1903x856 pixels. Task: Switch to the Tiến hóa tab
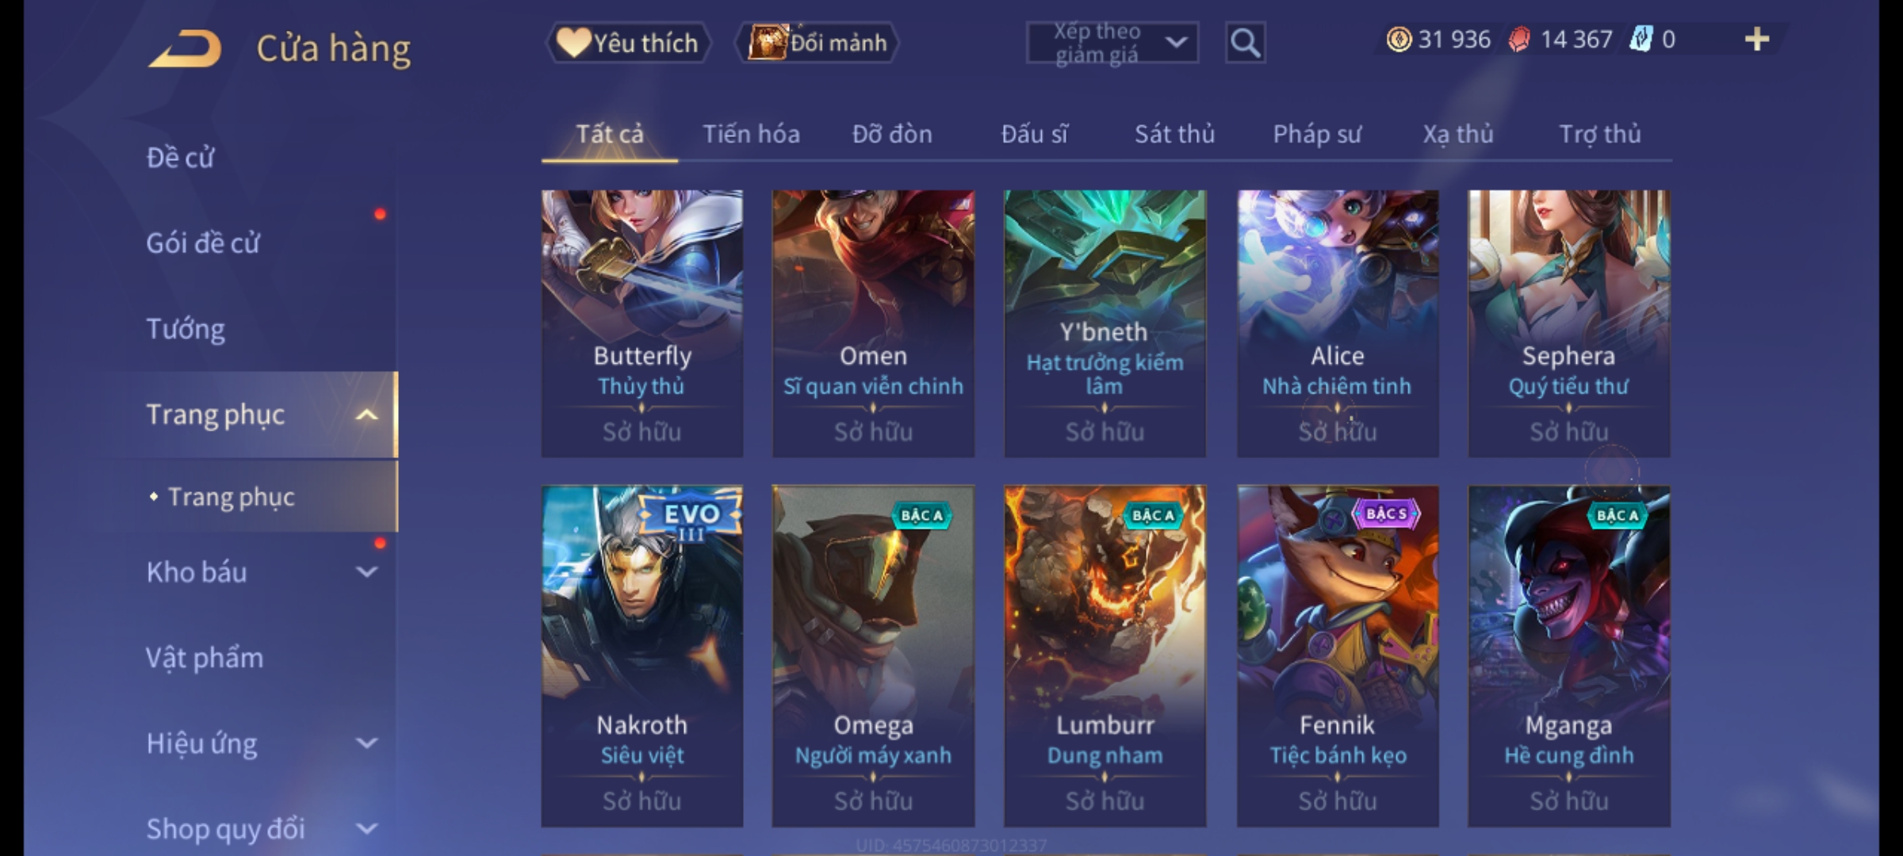tap(751, 134)
